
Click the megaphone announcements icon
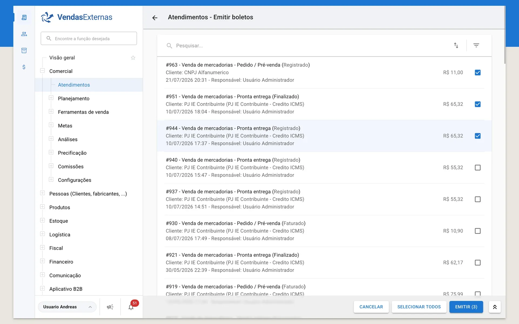(110, 307)
